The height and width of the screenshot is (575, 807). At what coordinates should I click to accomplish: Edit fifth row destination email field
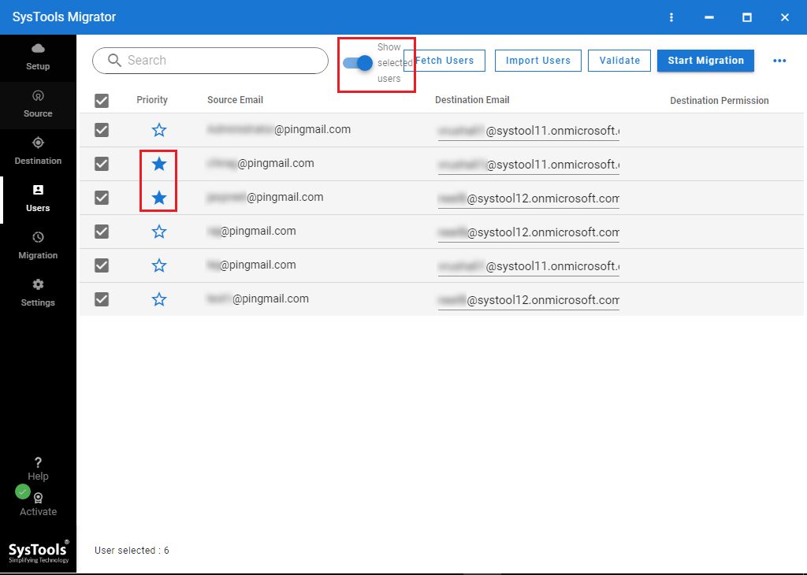pyautogui.click(x=529, y=267)
